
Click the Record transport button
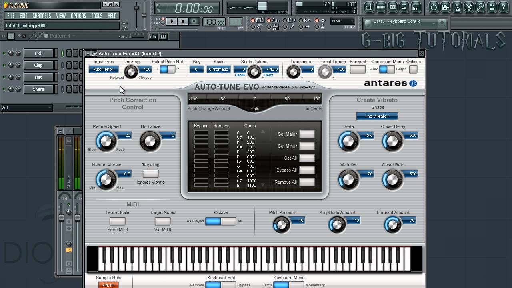click(194, 21)
